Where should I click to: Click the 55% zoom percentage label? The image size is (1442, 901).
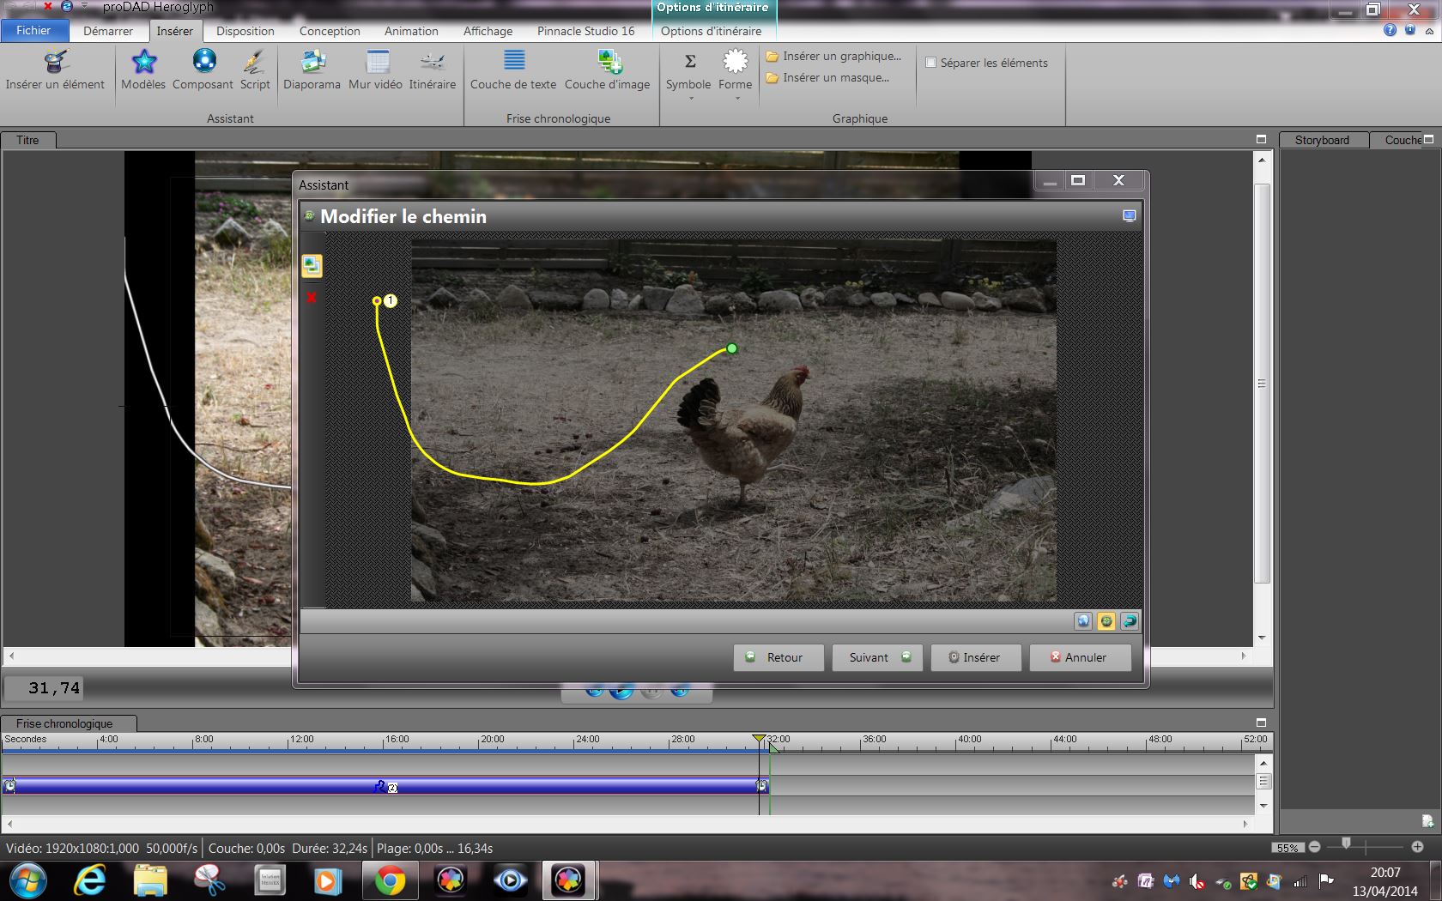[x=1287, y=847]
